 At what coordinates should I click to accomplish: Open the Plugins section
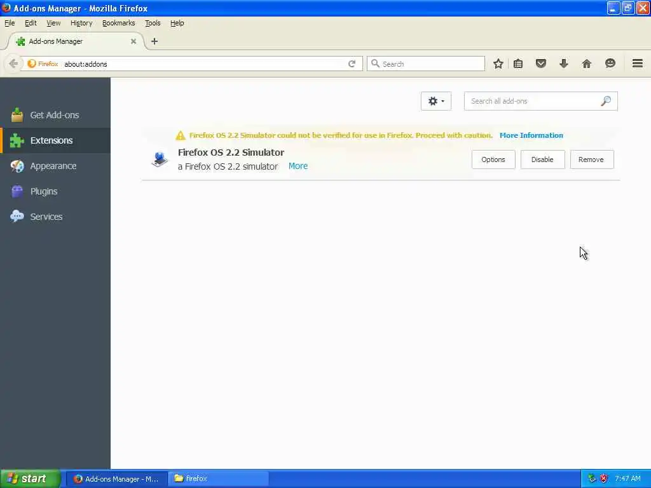[55, 191]
